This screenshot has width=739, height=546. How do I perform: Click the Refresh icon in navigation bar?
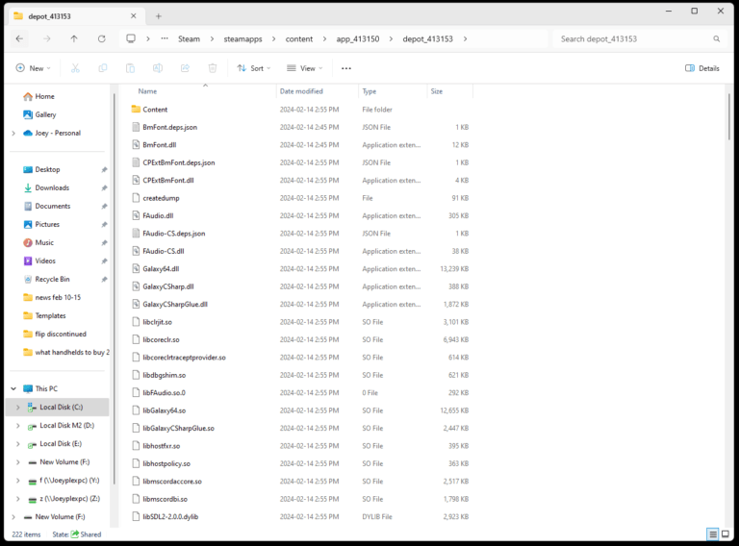point(101,38)
